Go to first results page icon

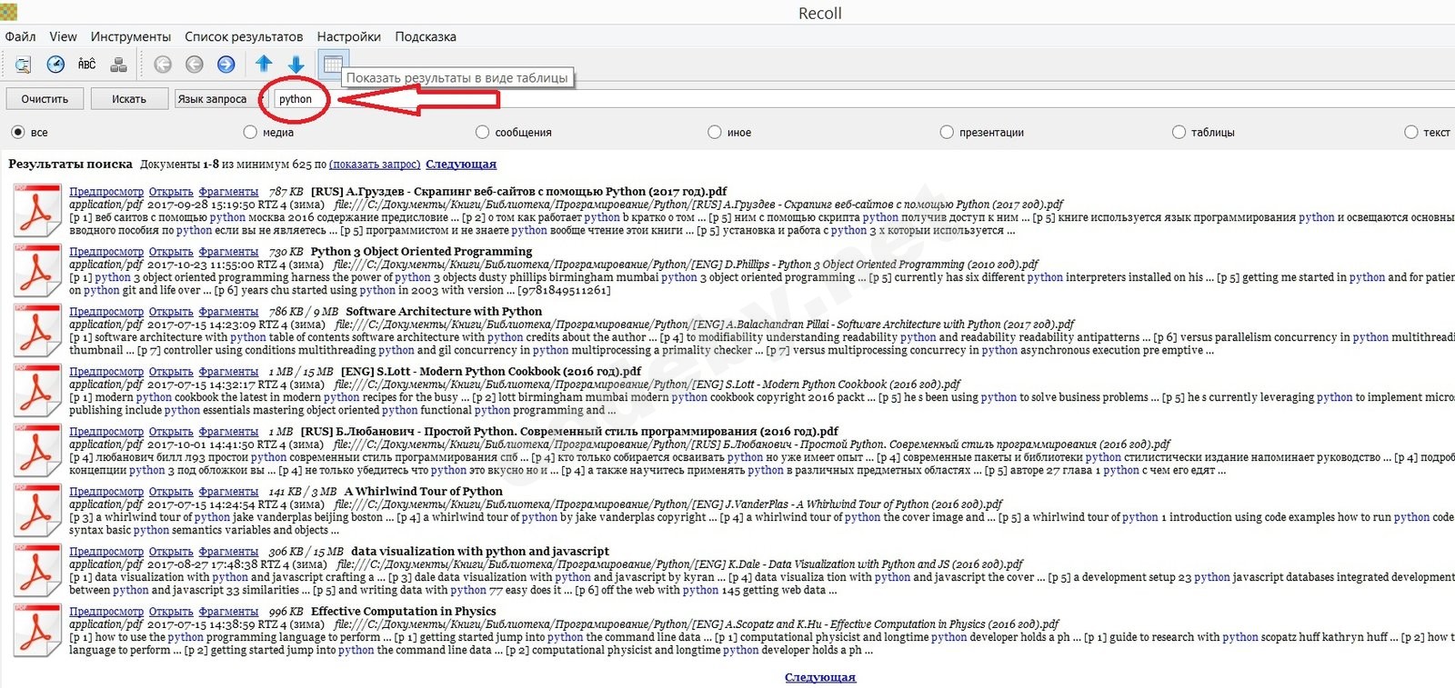(163, 65)
